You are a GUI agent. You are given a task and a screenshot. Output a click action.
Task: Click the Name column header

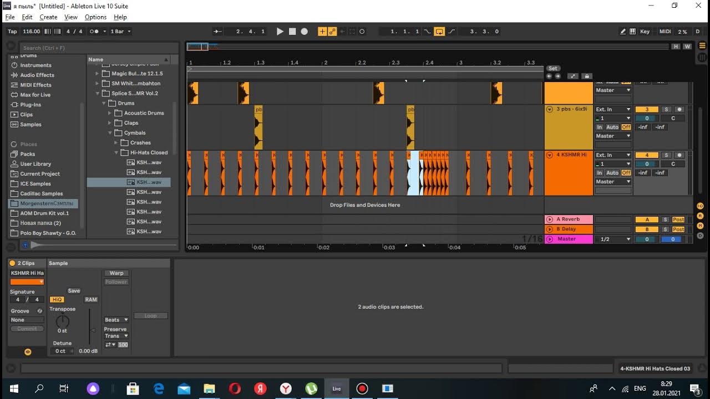129,59
